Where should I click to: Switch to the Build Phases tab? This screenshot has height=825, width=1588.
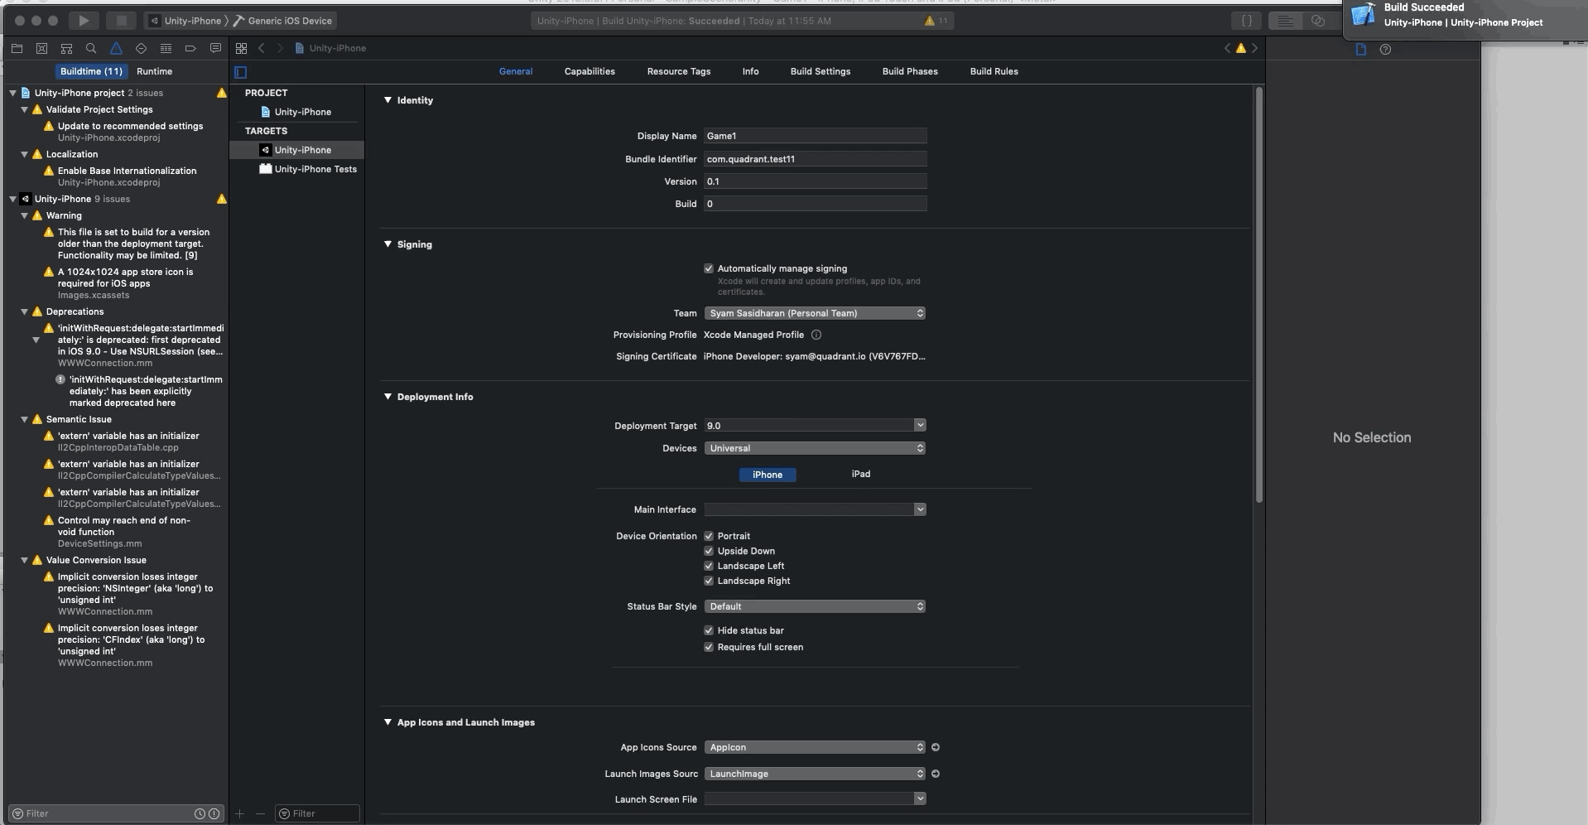point(910,71)
